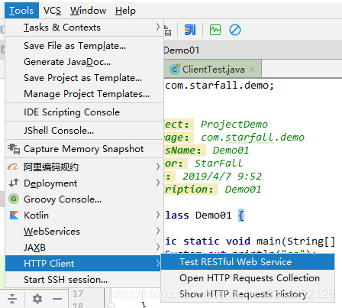Click the blue circle-slash toolbar icon
Image resolution: width=342 pixels, height=308 pixels.
pyautogui.click(x=235, y=30)
